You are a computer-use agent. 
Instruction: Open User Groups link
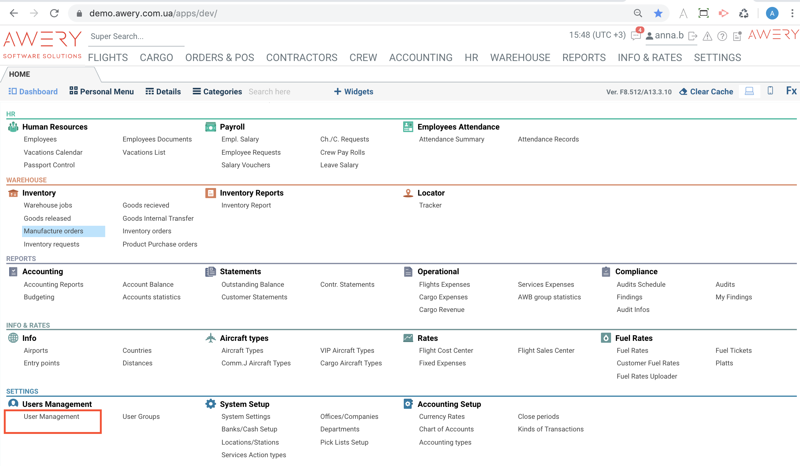point(141,417)
